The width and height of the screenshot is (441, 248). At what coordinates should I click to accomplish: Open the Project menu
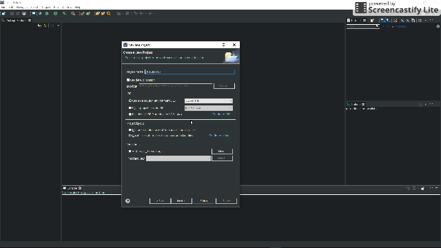pos(46,8)
